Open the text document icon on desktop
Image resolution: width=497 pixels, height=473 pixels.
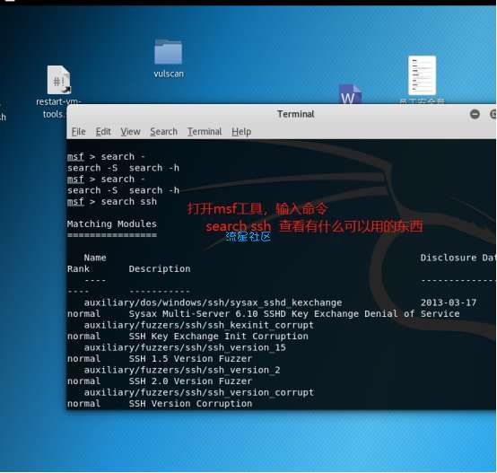(422, 75)
